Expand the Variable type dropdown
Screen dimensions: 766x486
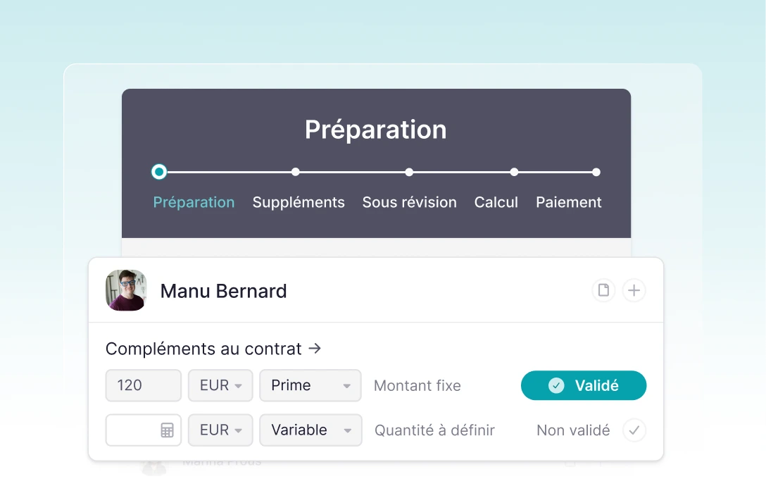pos(310,430)
